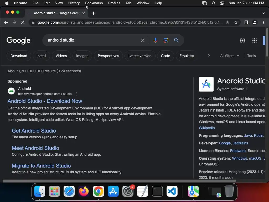Image resolution: width=269 pixels, height=202 pixels.
Task: Open Spotlight search in menu bar
Action: pos(214,3)
